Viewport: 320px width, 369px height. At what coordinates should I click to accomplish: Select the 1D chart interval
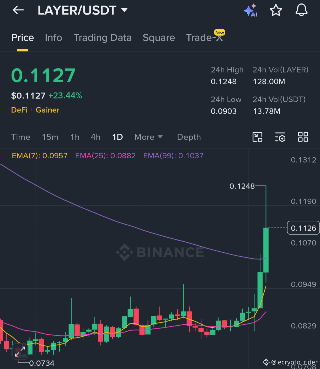pos(118,137)
